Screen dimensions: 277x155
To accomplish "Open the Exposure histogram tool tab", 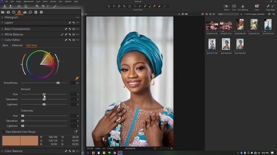I will 25,12.
